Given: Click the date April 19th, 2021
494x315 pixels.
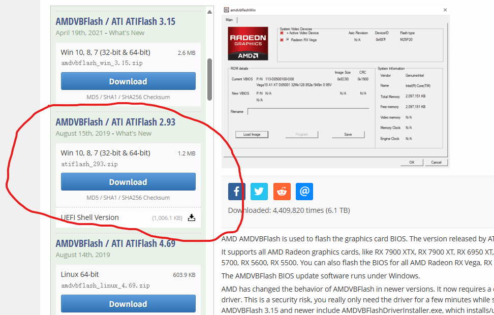Looking at the screenshot, I should click(79, 33).
